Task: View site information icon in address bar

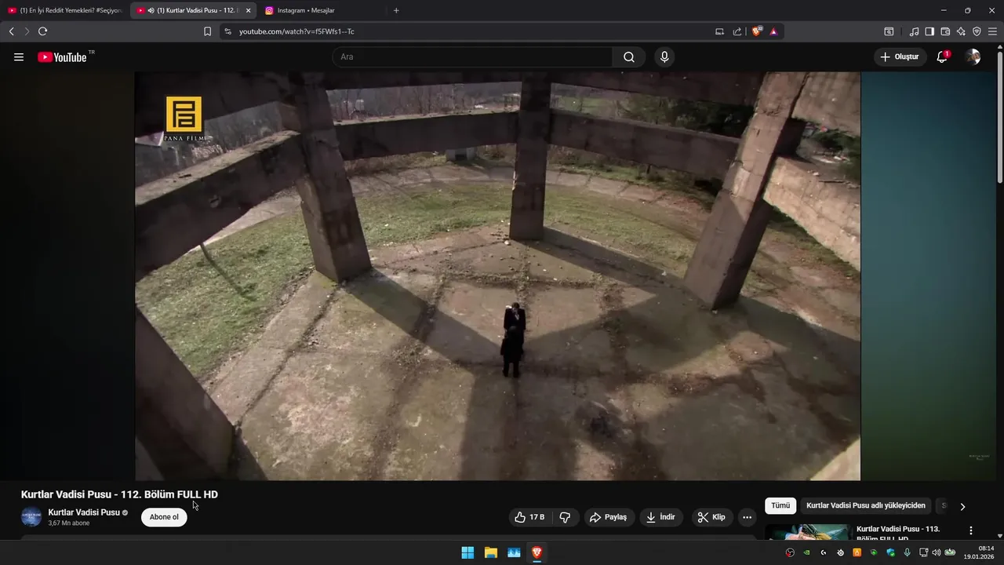Action: click(x=227, y=31)
